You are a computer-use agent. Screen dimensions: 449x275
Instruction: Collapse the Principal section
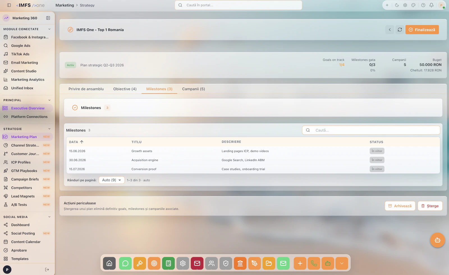click(49, 100)
